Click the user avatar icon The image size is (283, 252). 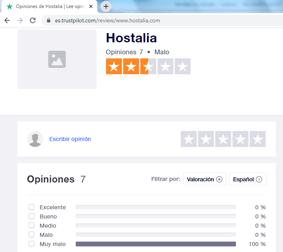(35, 139)
